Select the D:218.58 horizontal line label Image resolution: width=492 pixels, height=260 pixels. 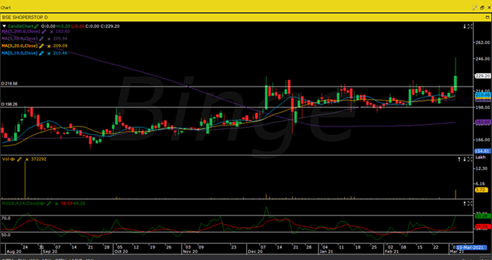[9, 84]
